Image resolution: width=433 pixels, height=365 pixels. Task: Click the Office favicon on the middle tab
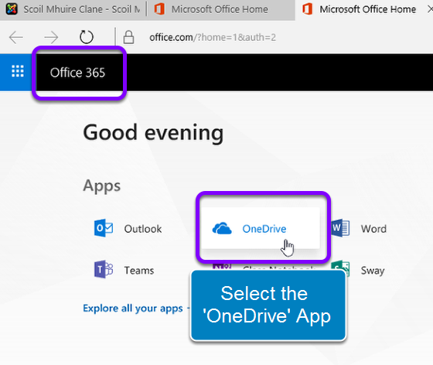click(159, 9)
